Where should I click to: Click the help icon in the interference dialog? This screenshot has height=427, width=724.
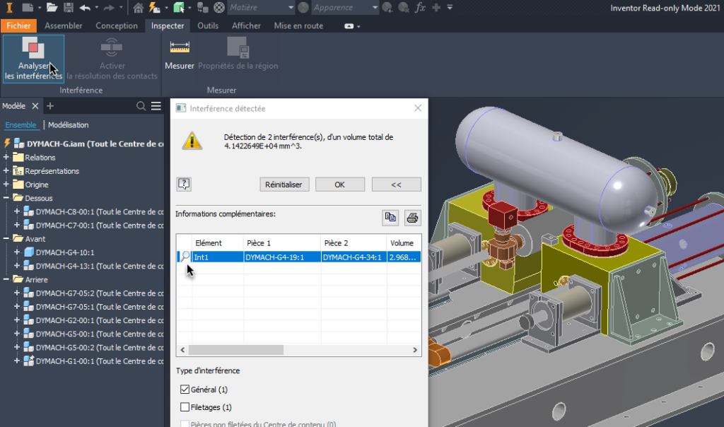[x=184, y=183]
